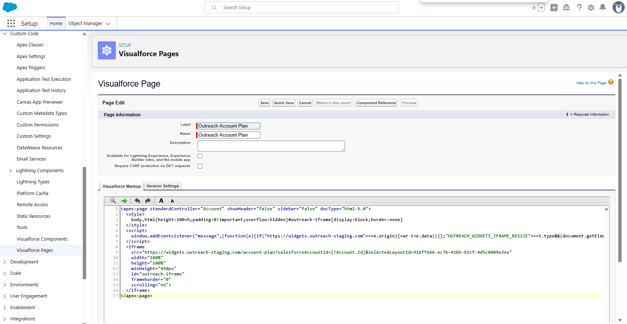627x324 pixels.
Task: Collapse the Custom Code section
Action: [5, 34]
